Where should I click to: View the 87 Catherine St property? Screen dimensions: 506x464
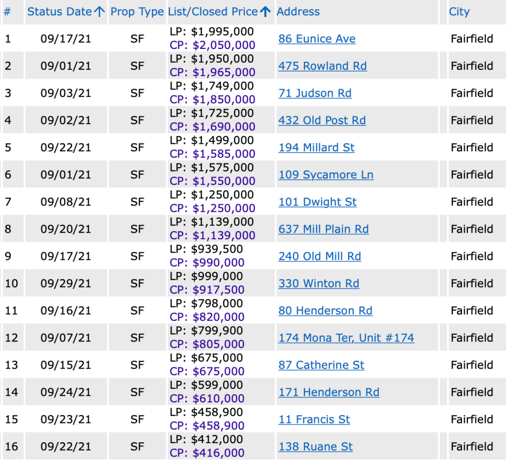(321, 365)
